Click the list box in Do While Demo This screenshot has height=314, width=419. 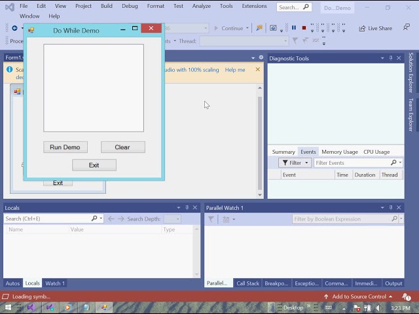coord(94,88)
